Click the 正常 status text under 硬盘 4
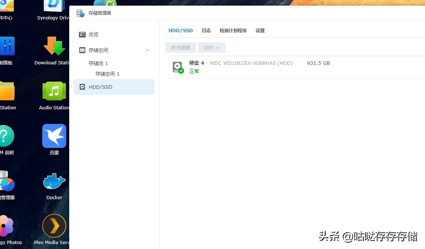The image size is (425, 249). click(x=194, y=71)
